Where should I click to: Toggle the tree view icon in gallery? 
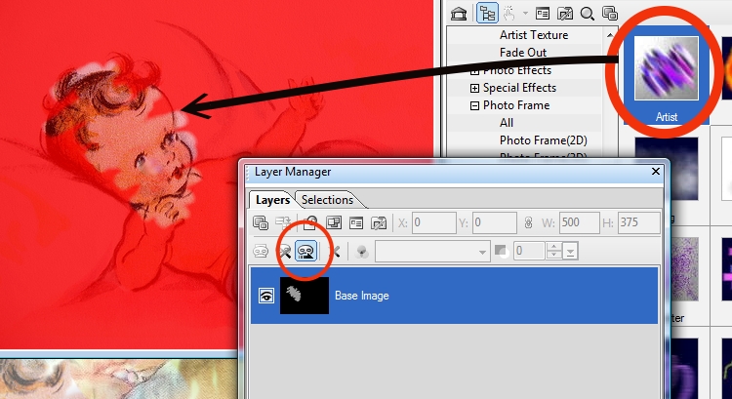point(487,13)
